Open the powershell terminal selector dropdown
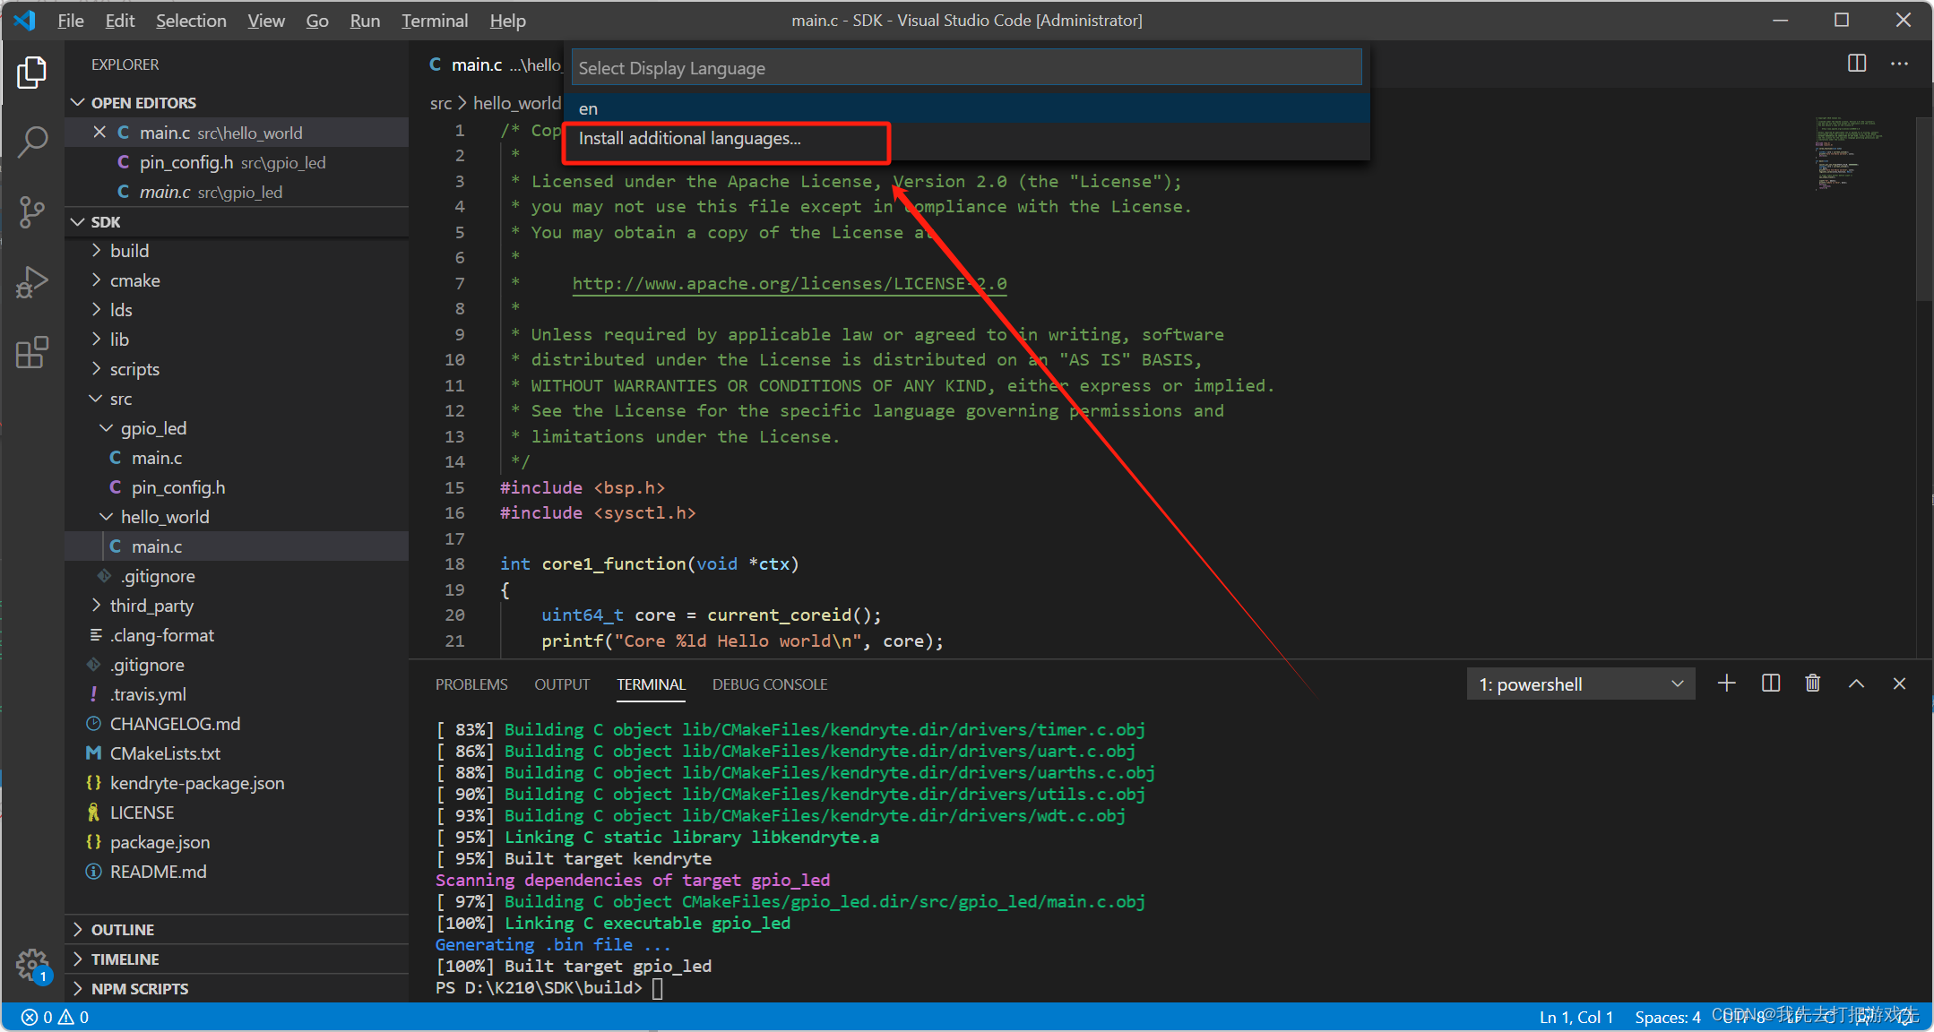Screen dimensions: 1934x1032 1580,684
